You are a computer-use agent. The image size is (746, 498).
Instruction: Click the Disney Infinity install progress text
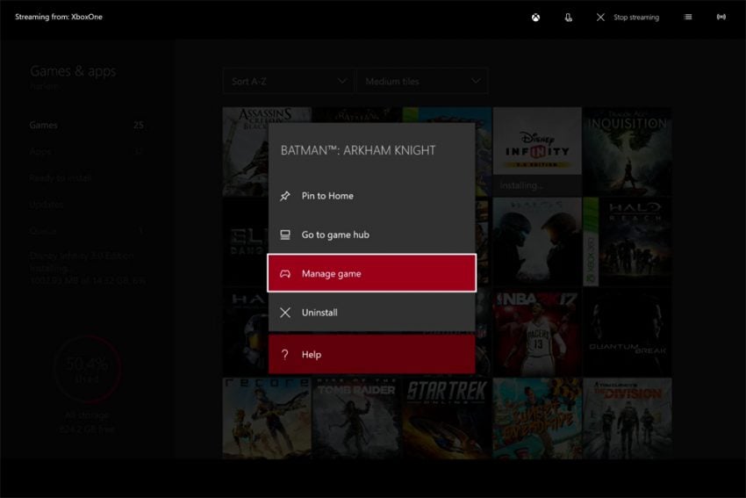tap(87, 269)
